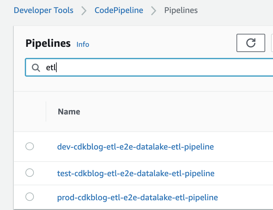
Task: Open the Info link beside Pipelines
Action: click(x=83, y=44)
